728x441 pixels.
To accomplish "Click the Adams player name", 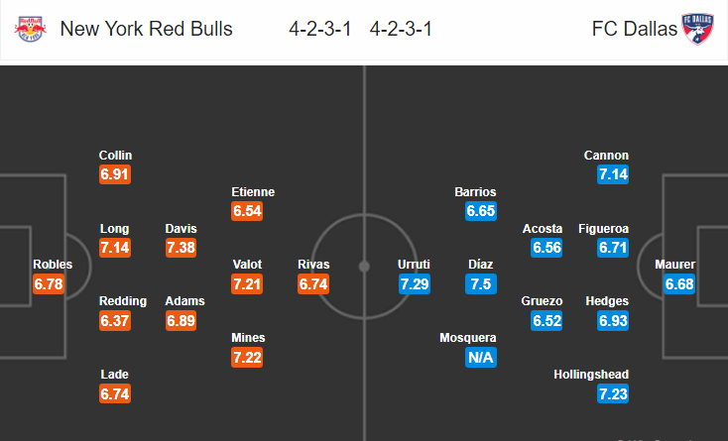I will pos(184,301).
